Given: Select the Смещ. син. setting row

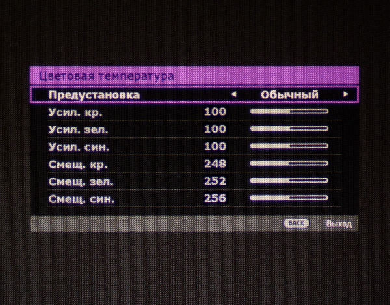Looking at the screenshot, I should [x=81, y=199].
